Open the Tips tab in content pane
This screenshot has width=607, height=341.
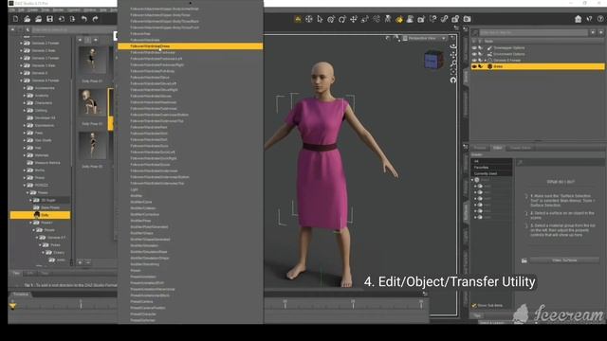[x=16, y=273]
